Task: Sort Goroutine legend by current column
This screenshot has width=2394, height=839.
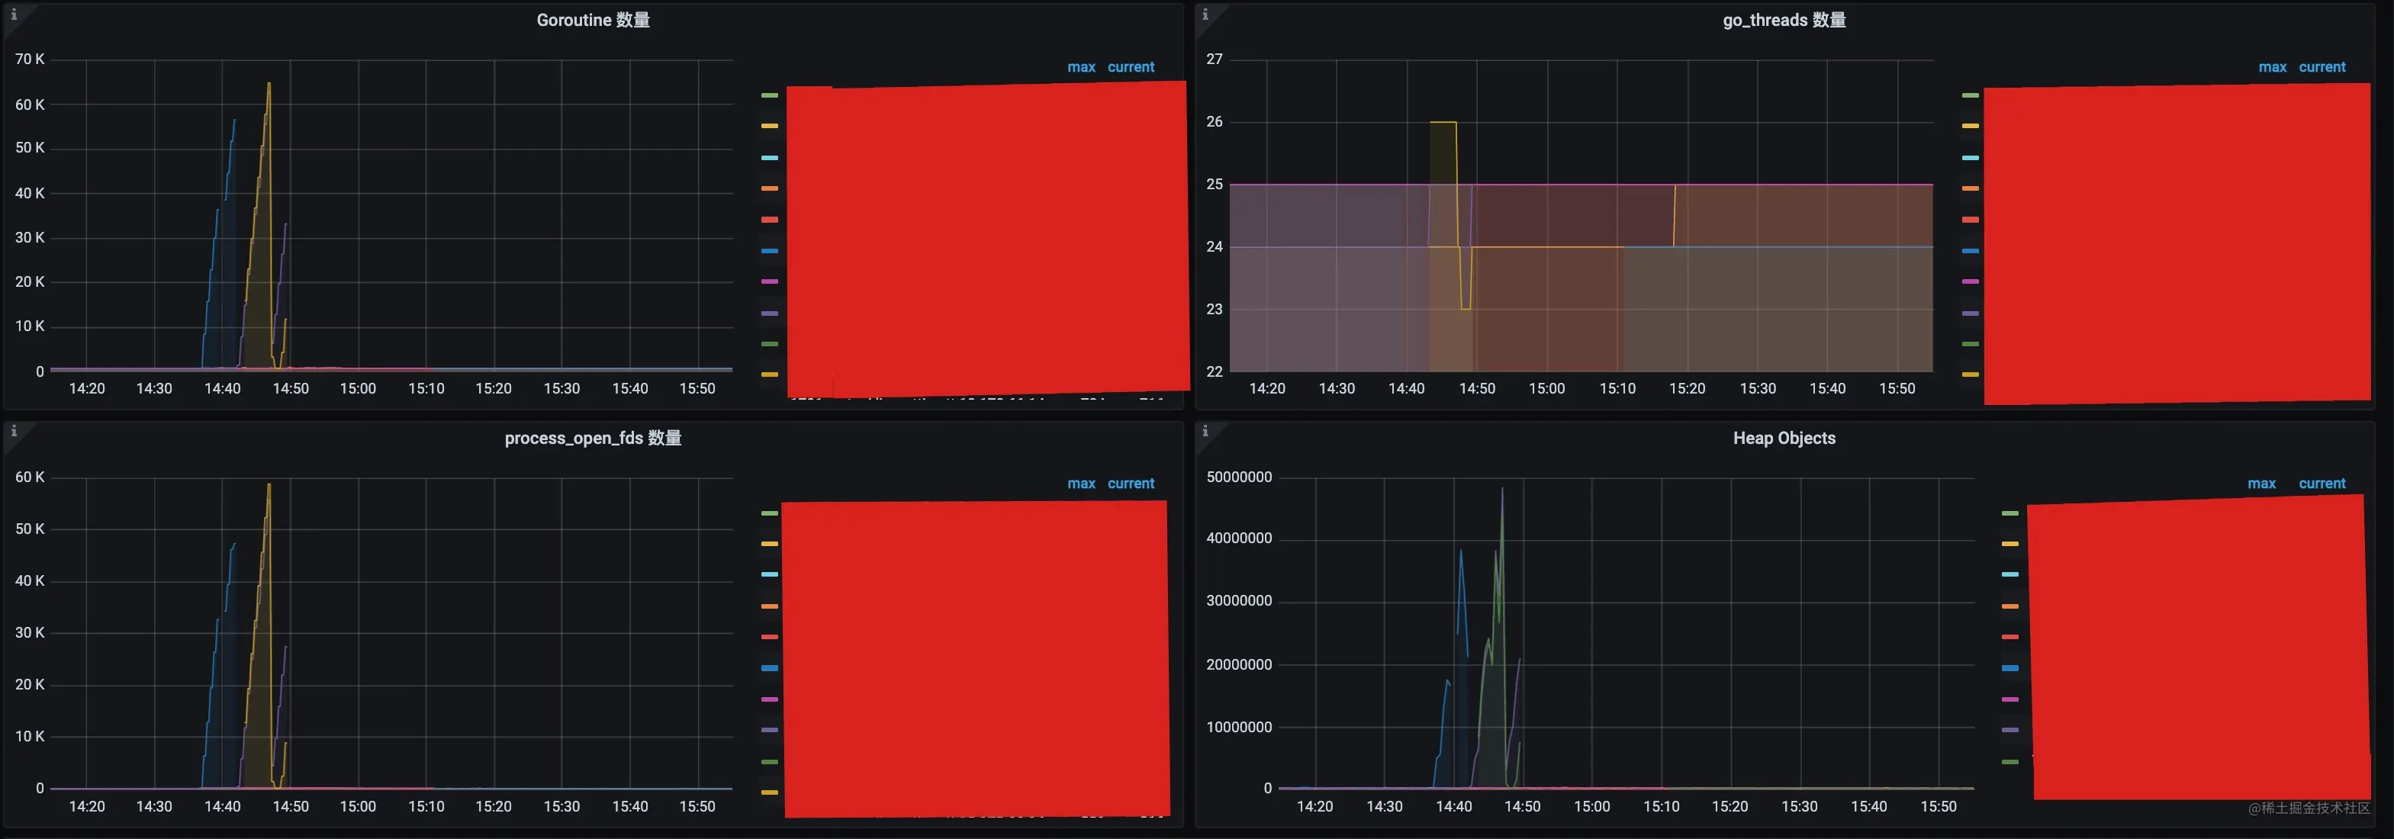Action: 1130,67
